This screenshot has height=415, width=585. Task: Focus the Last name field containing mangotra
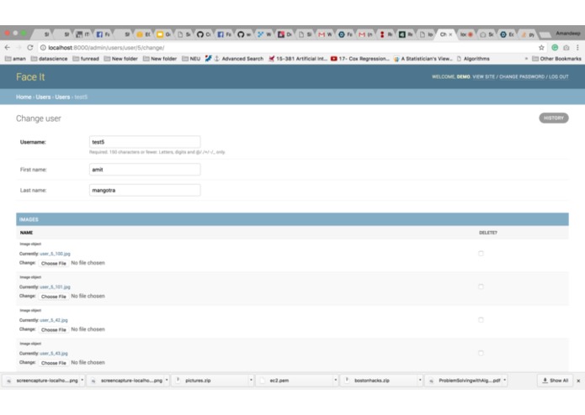click(145, 190)
